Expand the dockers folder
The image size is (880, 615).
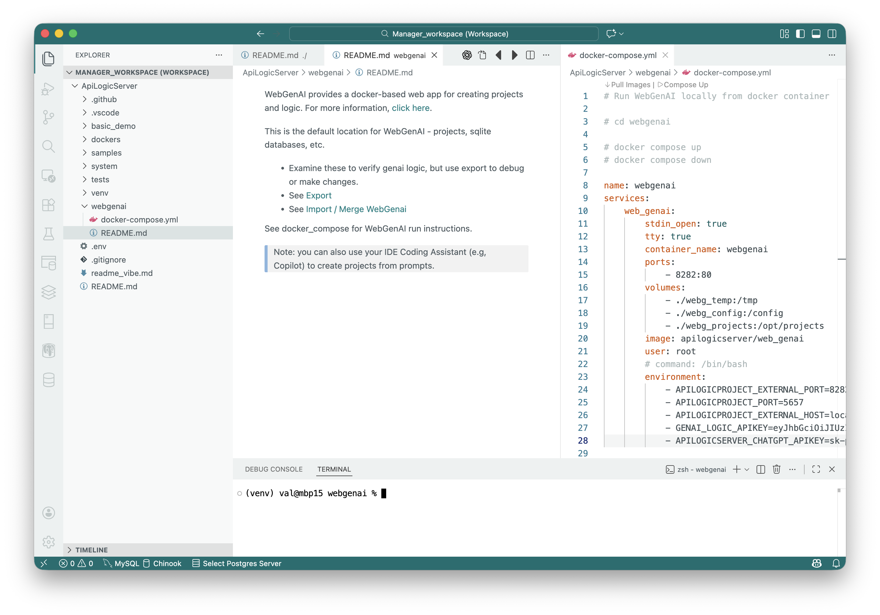click(106, 139)
